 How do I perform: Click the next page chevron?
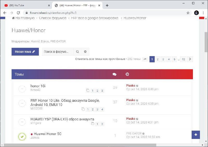[x=190, y=59]
